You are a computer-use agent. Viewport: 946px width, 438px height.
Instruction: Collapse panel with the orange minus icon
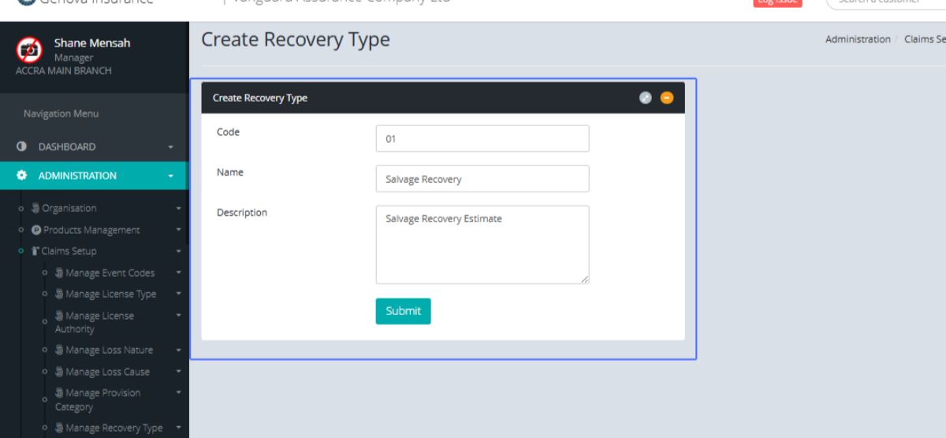667,98
